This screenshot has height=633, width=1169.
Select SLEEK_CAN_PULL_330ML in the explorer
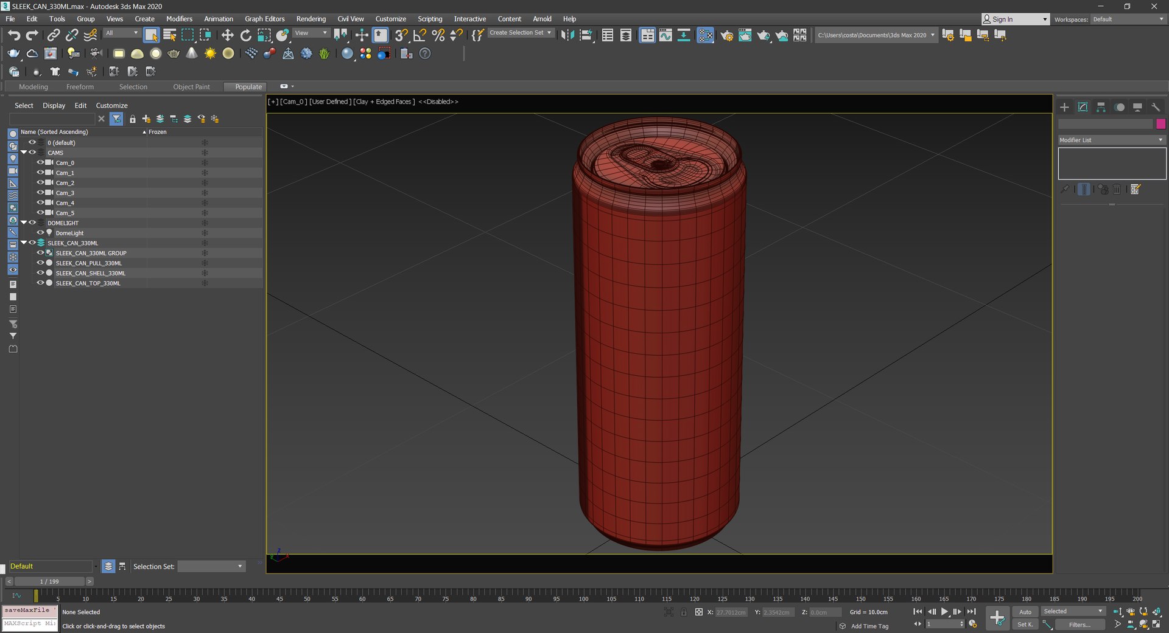[x=89, y=263]
